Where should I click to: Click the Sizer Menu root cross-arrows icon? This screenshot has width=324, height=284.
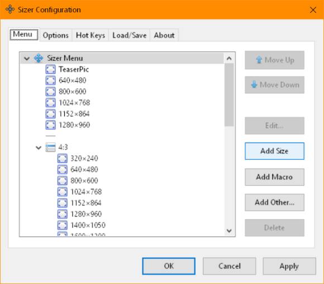[39, 58]
